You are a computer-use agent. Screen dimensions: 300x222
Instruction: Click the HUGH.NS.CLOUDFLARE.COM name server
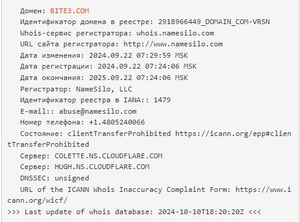(x=102, y=167)
